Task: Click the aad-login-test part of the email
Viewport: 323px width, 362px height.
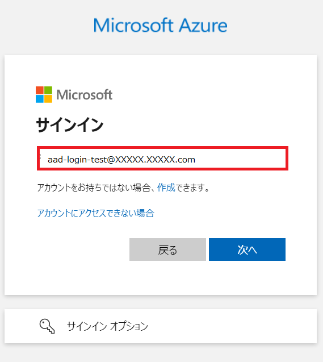Action: (x=77, y=160)
